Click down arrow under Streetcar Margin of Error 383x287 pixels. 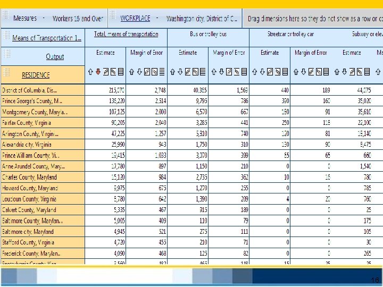click(x=304, y=72)
